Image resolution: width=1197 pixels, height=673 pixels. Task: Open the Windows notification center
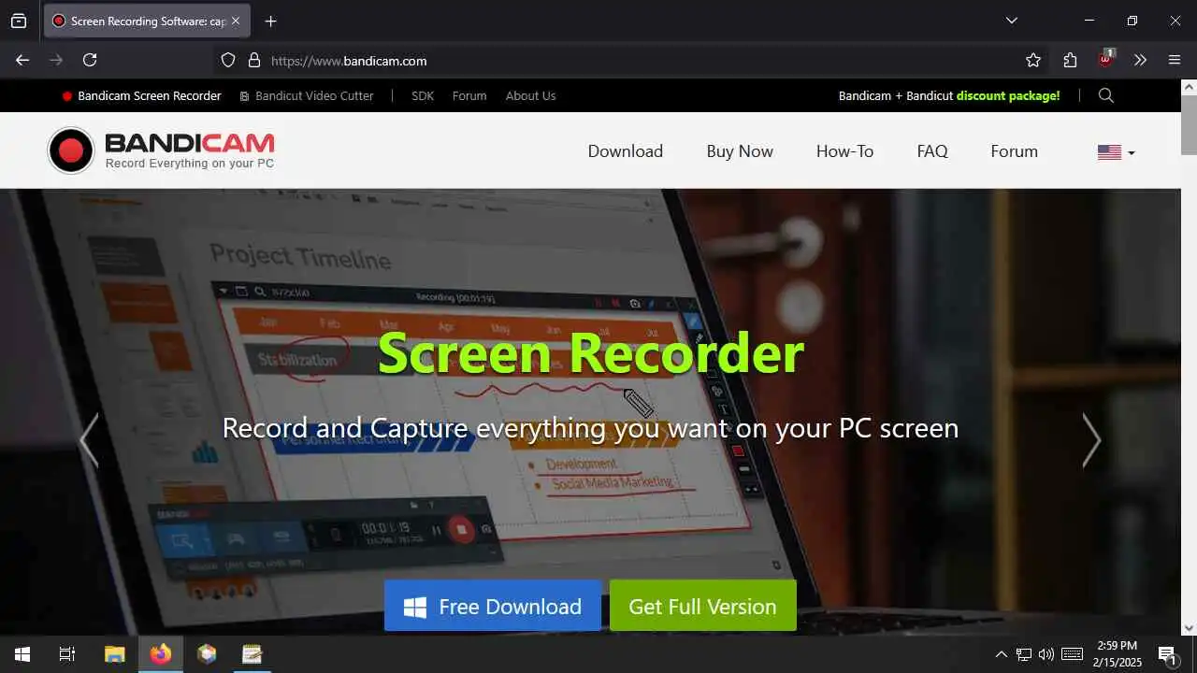(x=1167, y=654)
